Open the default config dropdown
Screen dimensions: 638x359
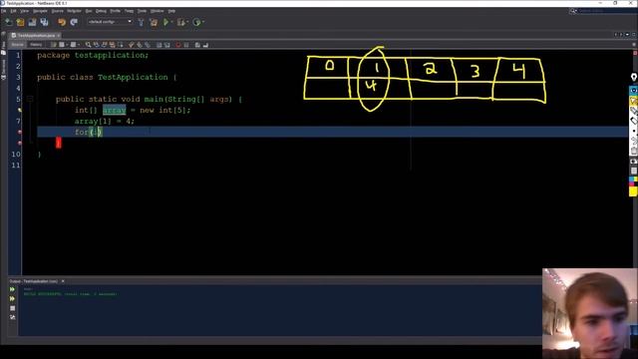coord(110,22)
